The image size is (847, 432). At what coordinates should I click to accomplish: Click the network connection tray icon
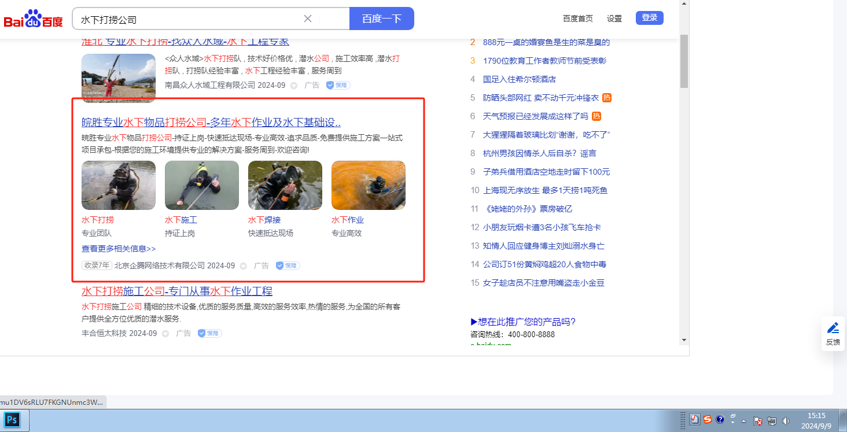click(x=771, y=421)
